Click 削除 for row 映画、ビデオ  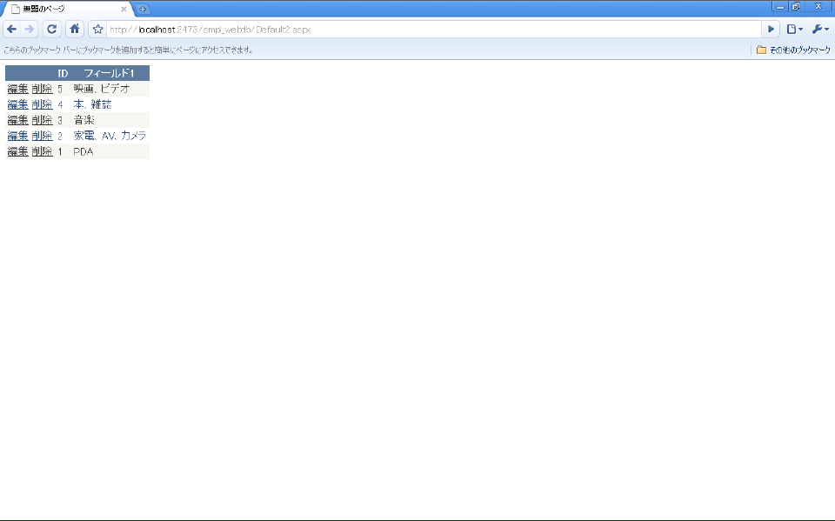42,89
